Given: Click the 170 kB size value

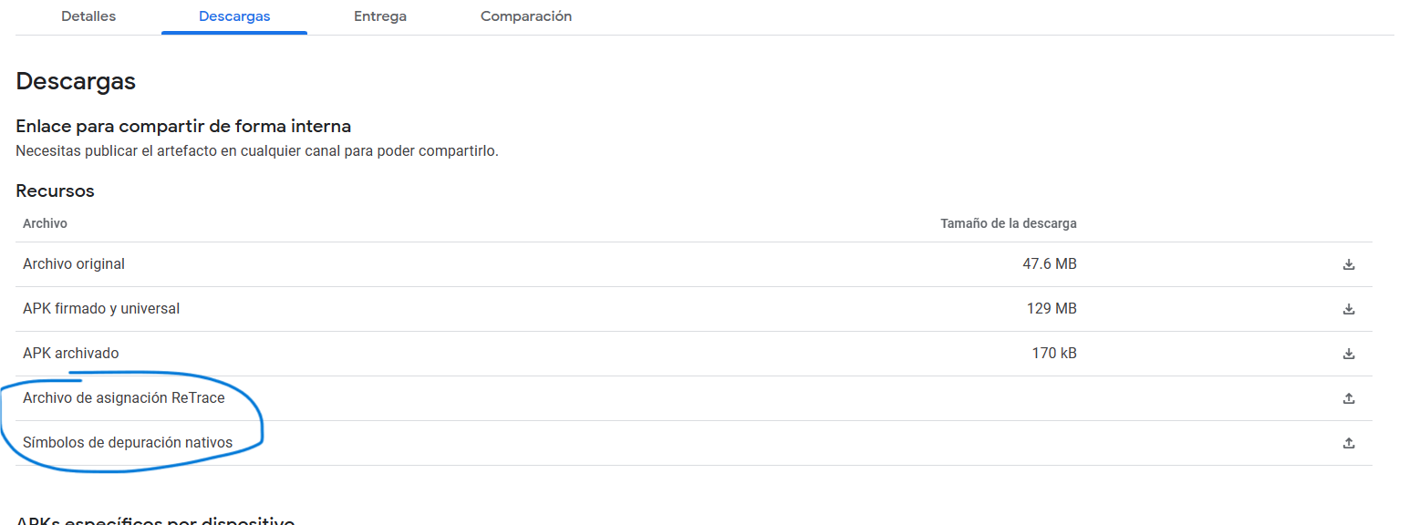Looking at the screenshot, I should point(1054,353).
